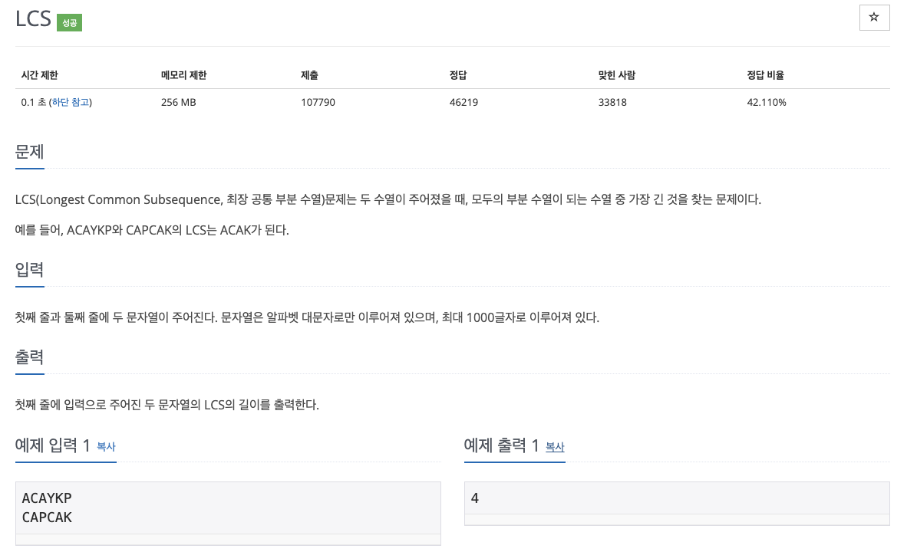Click the 33818 solvers count
917x552 pixels.
(x=612, y=102)
